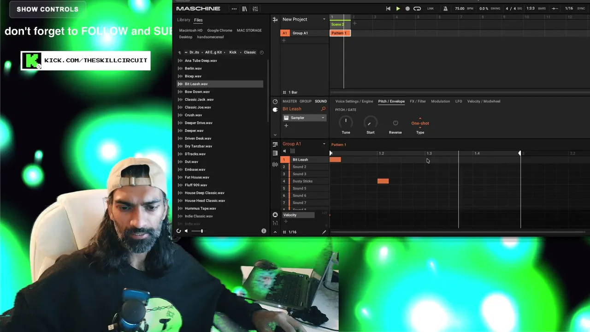Screen dimensions: 590x332
Task: Click the 0.0 % swing value
Action: [x=484, y=9]
